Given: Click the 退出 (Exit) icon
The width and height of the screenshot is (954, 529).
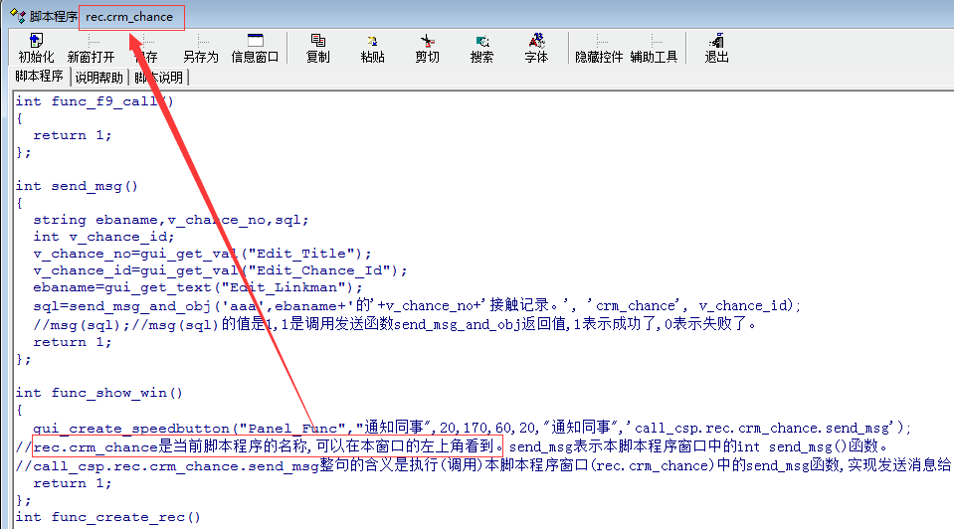Looking at the screenshot, I should tap(716, 48).
